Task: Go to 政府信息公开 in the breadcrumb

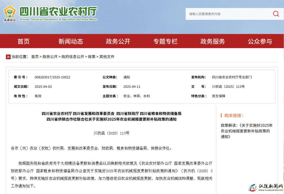Action: pos(73,57)
